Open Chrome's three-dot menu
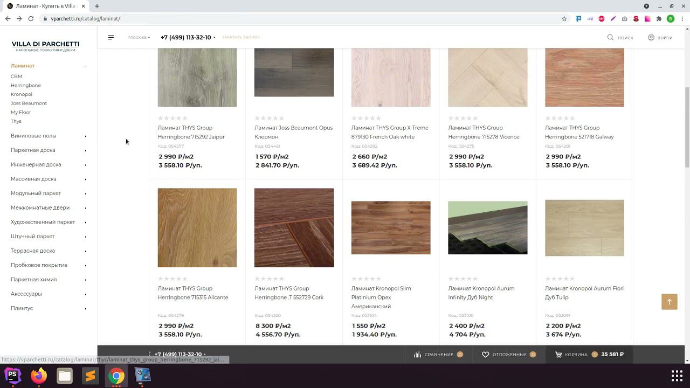The image size is (690, 388). (682, 18)
